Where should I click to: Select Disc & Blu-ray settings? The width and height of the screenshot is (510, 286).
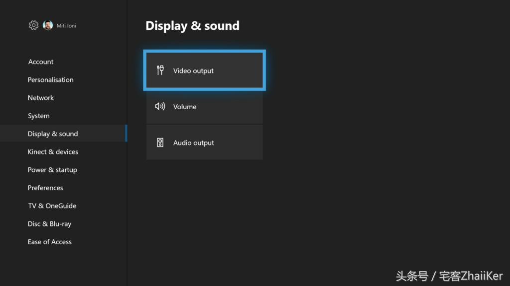click(49, 224)
